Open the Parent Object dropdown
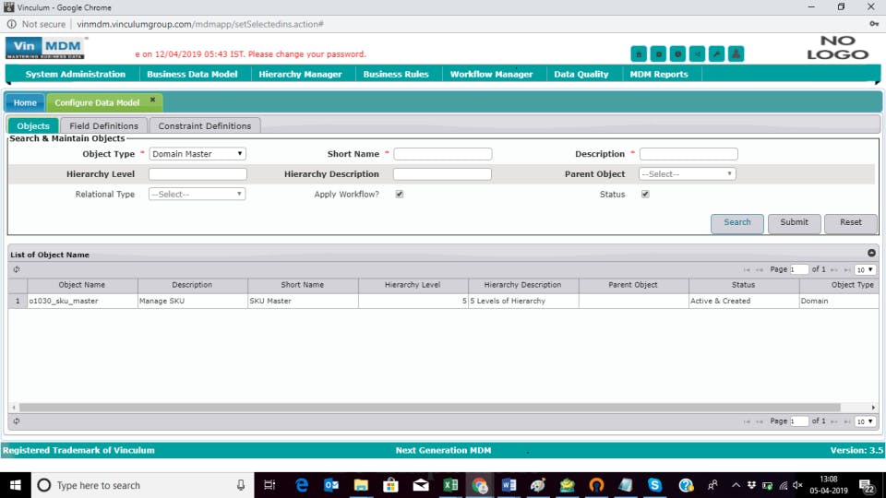The image size is (886, 498). tap(687, 174)
